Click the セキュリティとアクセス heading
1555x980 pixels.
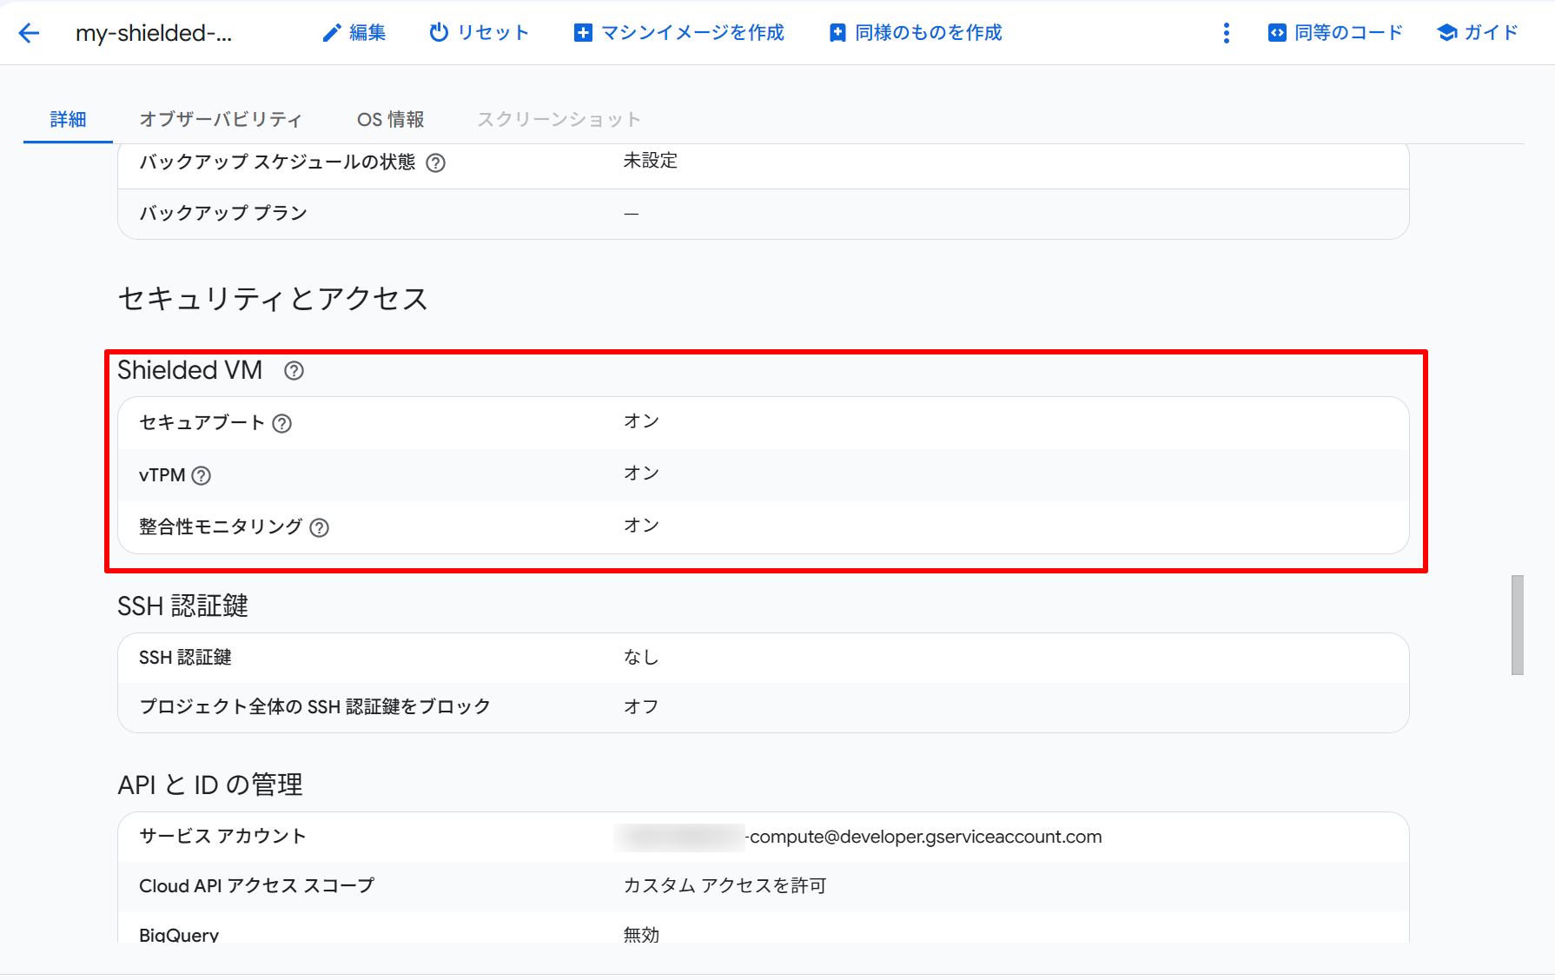[x=273, y=299]
